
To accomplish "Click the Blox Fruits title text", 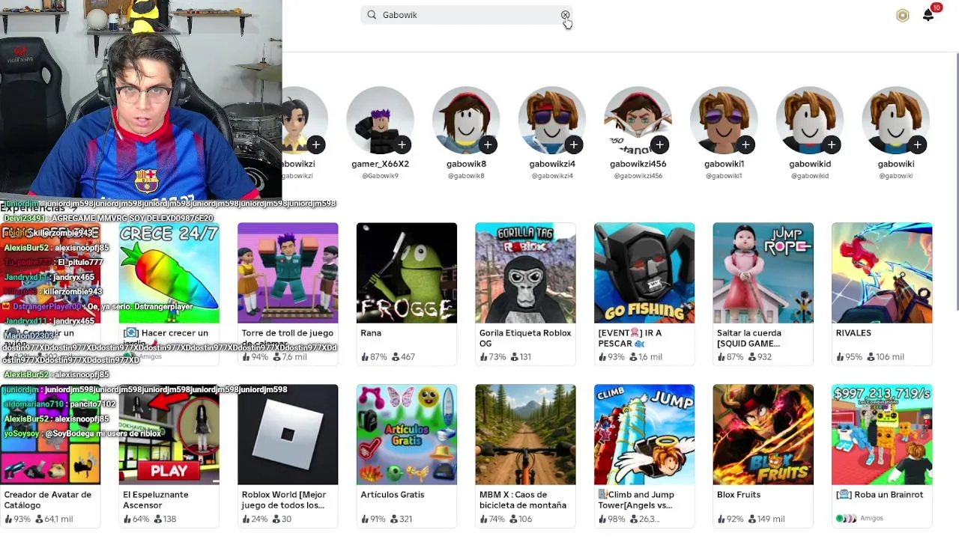I will point(739,495).
